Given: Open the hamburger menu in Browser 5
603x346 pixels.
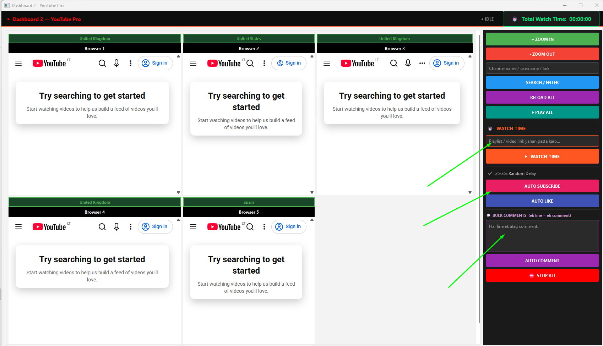Looking at the screenshot, I should [x=193, y=227].
